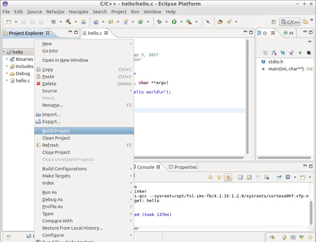The image size is (316, 242).
Task: Click the alphabetical Sort icon in Outline
Action: (274, 53)
